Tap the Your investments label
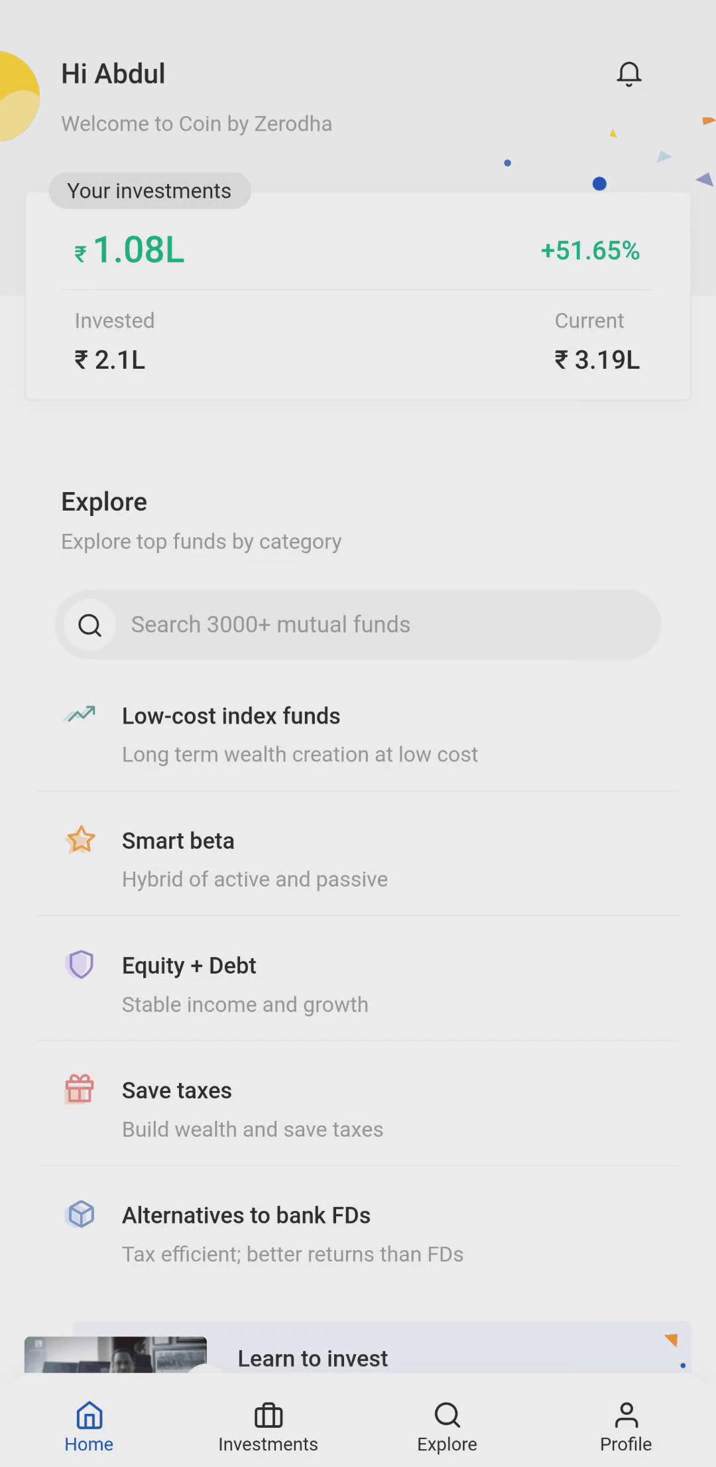 click(149, 191)
